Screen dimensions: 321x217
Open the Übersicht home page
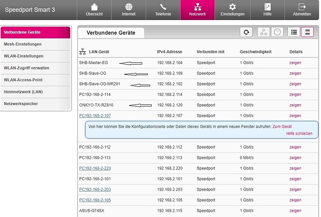94,10
